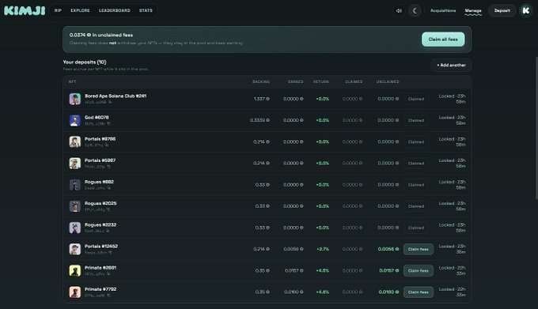Viewport: 538px width, 309px height.
Task: Open the Rogues #882 thumbnail
Action: tap(75, 185)
